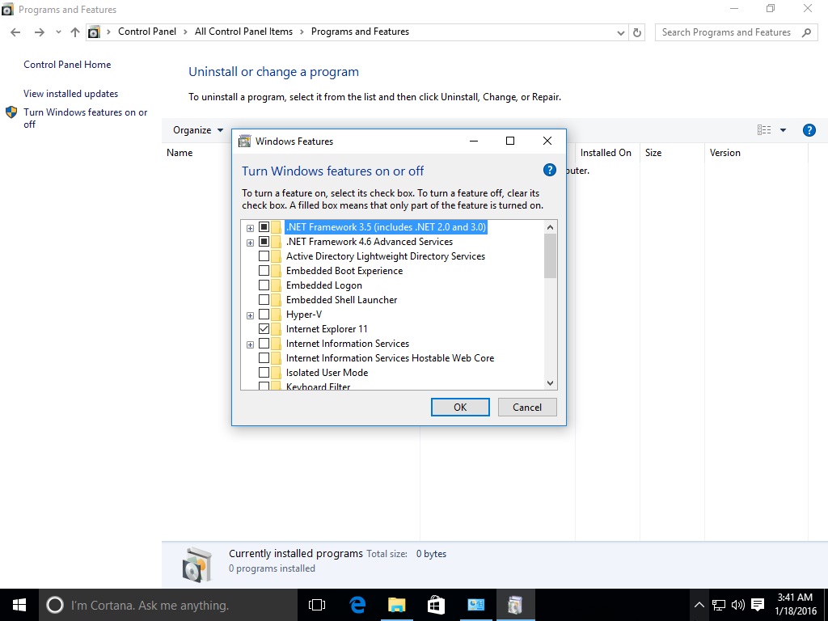Click the view options icon in Programs toolbar
The width and height of the screenshot is (828, 621).
(763, 130)
